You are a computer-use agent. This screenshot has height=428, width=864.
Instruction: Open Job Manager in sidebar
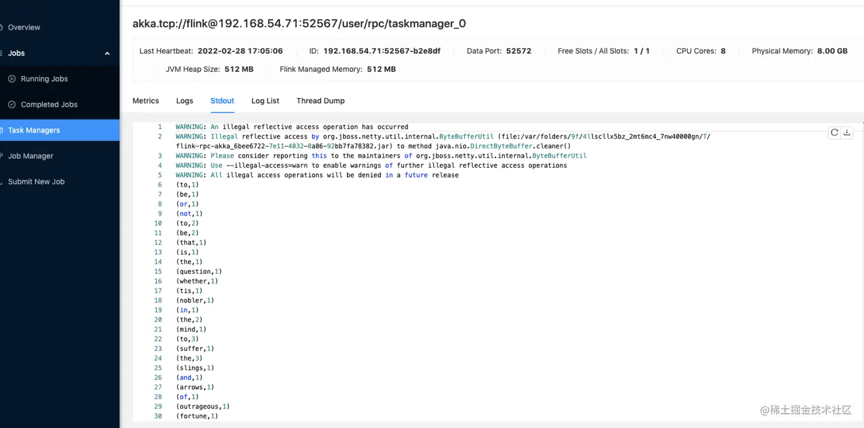[x=30, y=156]
